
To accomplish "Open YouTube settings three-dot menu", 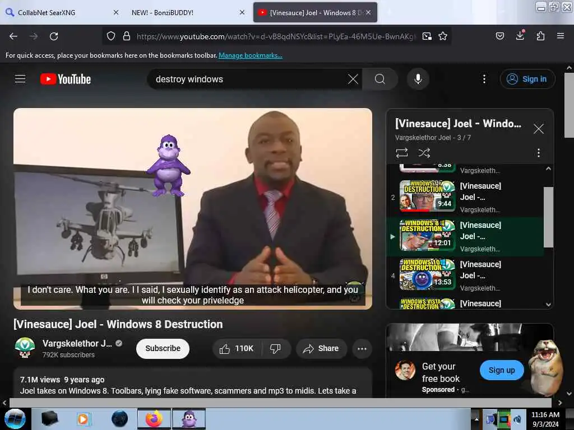I will (x=484, y=79).
